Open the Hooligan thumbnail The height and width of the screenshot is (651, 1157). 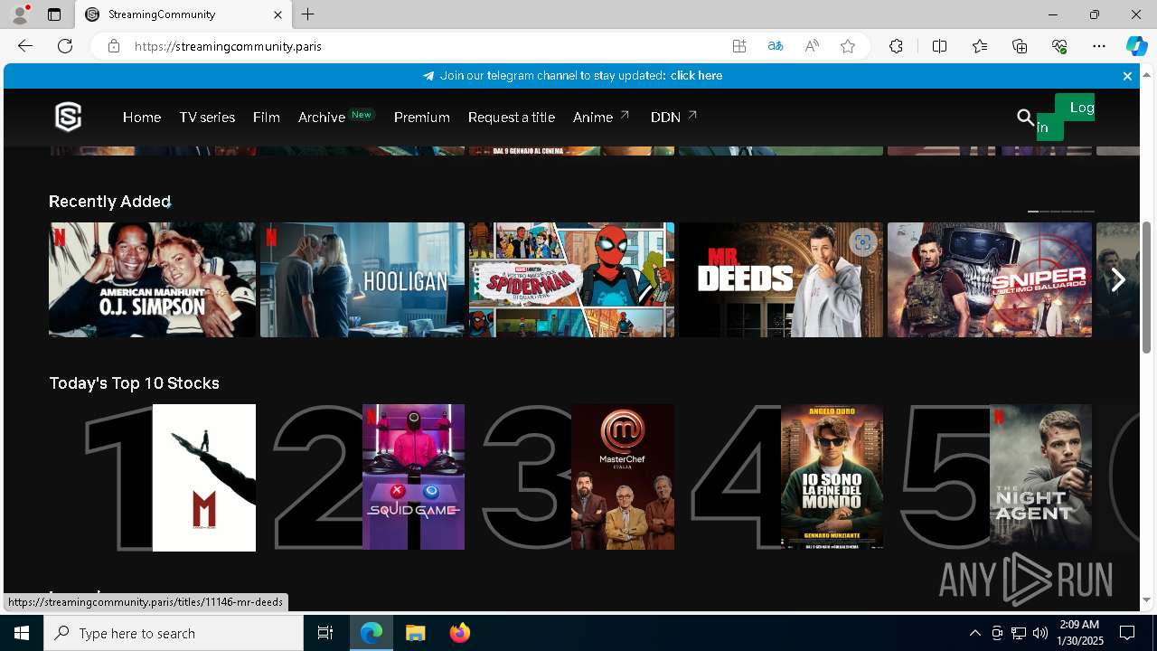click(x=362, y=279)
